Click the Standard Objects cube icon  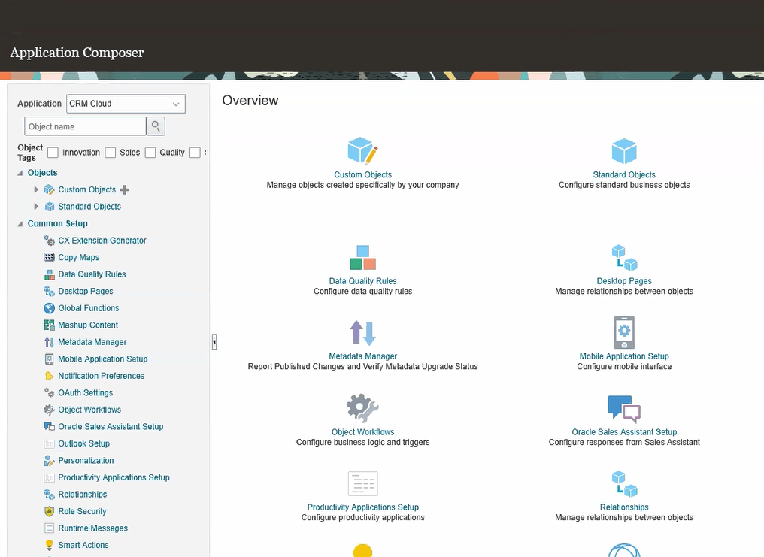624,151
